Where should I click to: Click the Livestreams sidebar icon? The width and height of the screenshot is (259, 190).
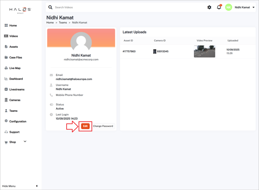coord(6,90)
